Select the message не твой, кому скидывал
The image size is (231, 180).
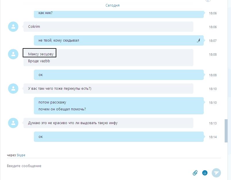pos(119,40)
